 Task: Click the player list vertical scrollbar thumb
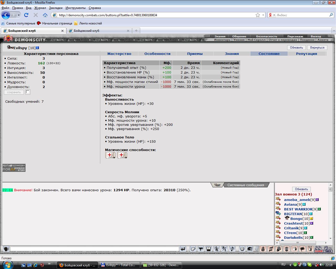[x=330, y=189]
